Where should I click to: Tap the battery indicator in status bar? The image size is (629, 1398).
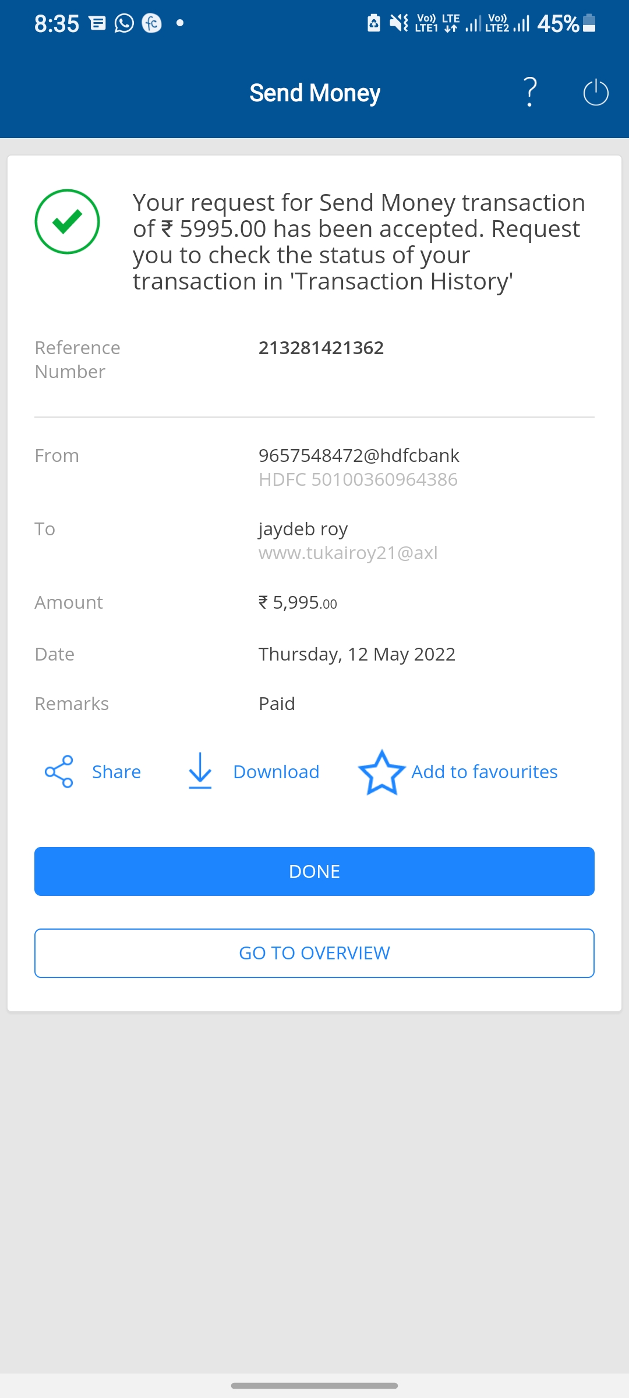(589, 23)
